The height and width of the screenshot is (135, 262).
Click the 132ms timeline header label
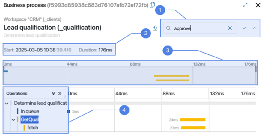tap(217, 94)
